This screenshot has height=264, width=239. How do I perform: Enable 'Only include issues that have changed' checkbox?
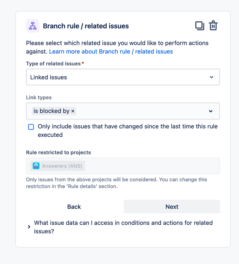(31, 127)
